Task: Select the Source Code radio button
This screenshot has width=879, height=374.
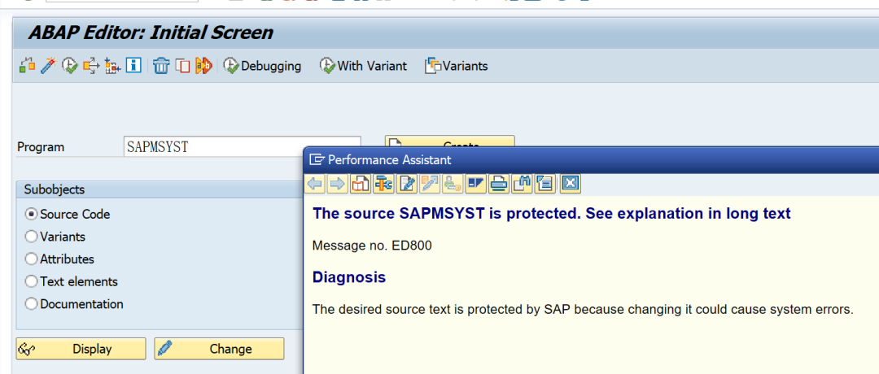Action: (x=32, y=215)
